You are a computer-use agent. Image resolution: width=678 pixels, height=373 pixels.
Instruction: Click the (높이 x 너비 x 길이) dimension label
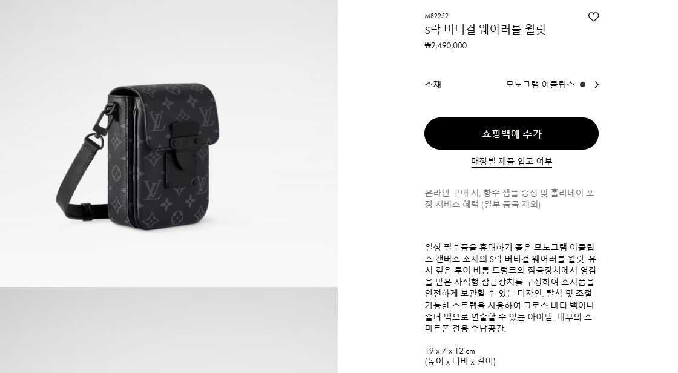(x=460, y=361)
